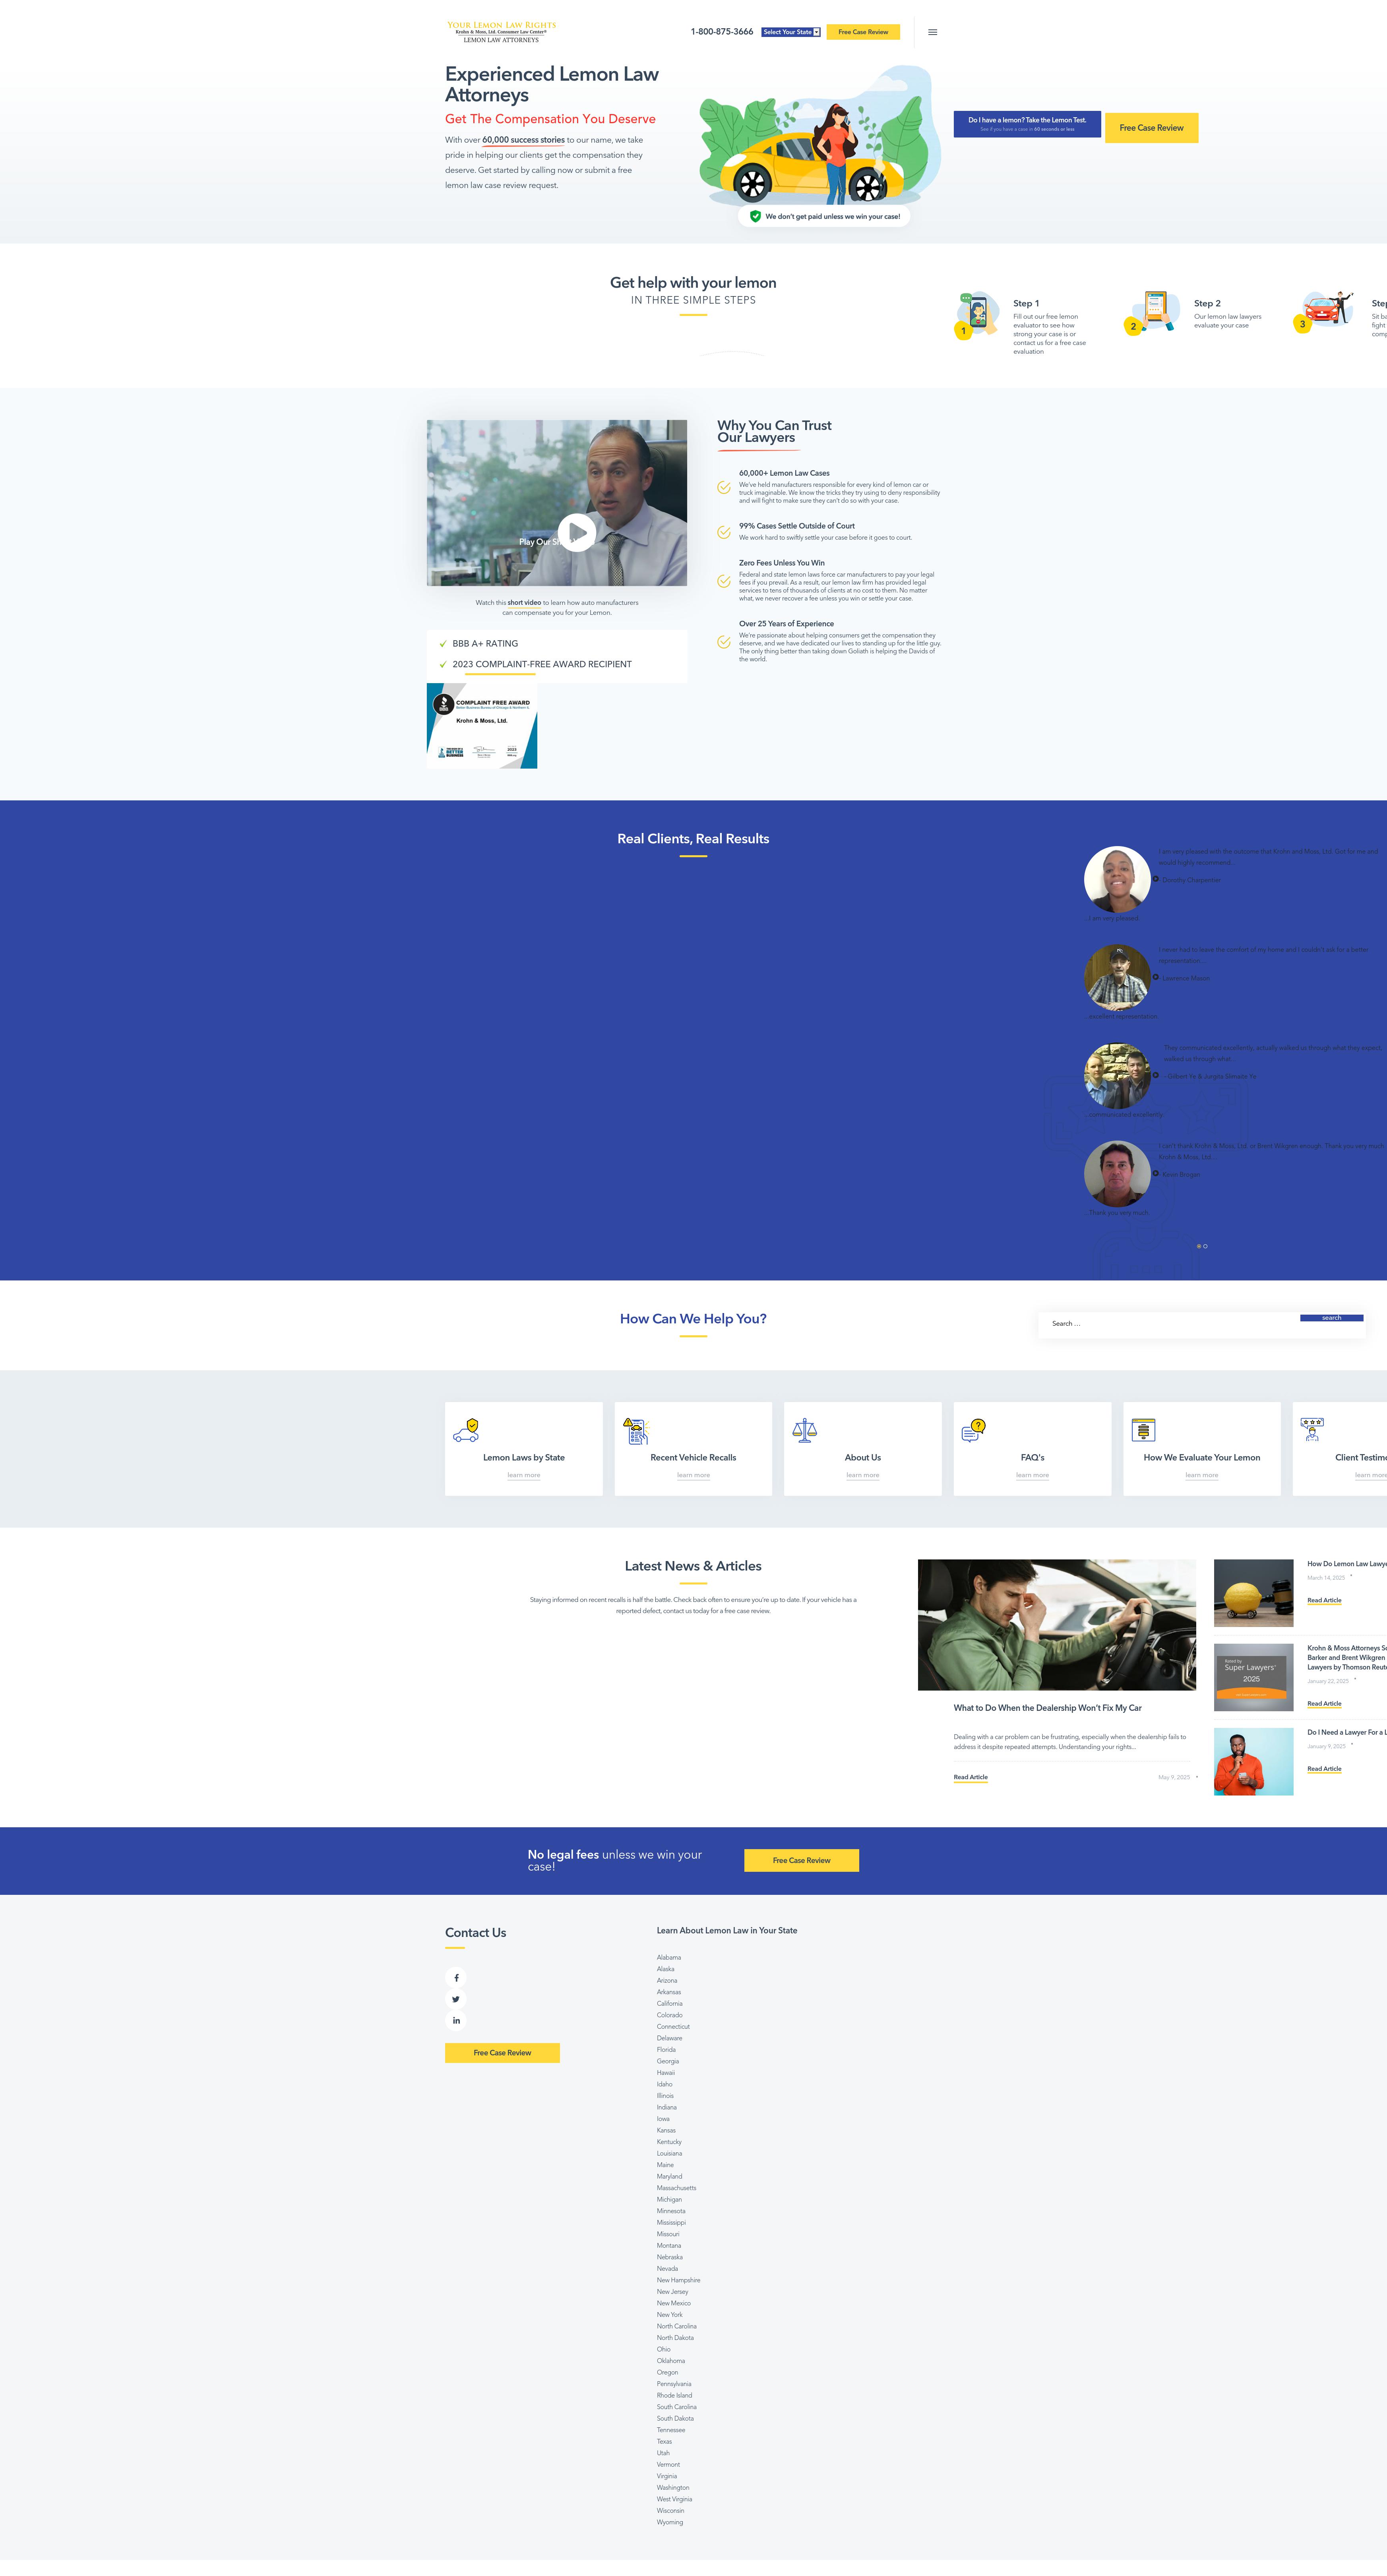1387x2576 pixels.
Task: Click the footer Free Case Review button
Action: (502, 2053)
